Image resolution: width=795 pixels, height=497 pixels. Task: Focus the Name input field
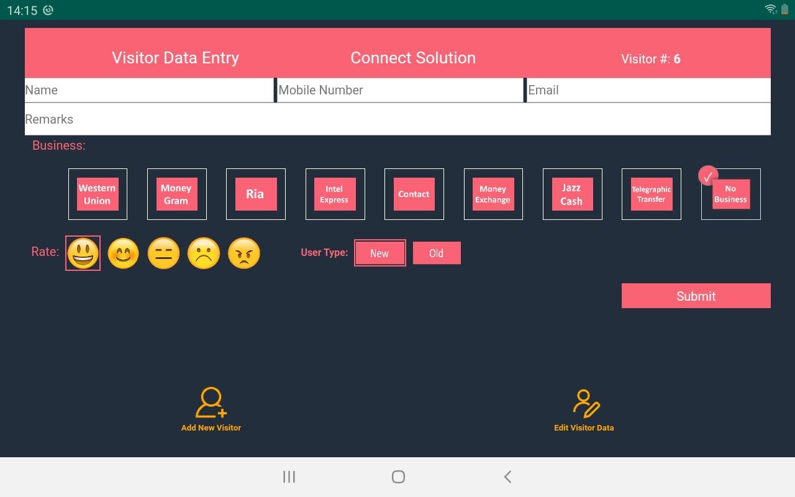(x=149, y=90)
